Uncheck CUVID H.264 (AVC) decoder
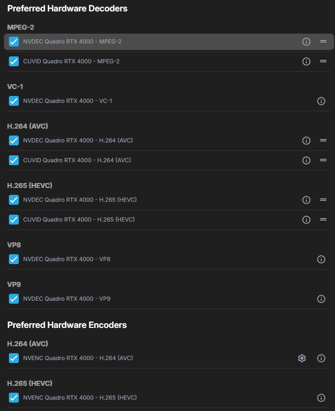Viewport: 335px width, 411px height. coord(14,160)
